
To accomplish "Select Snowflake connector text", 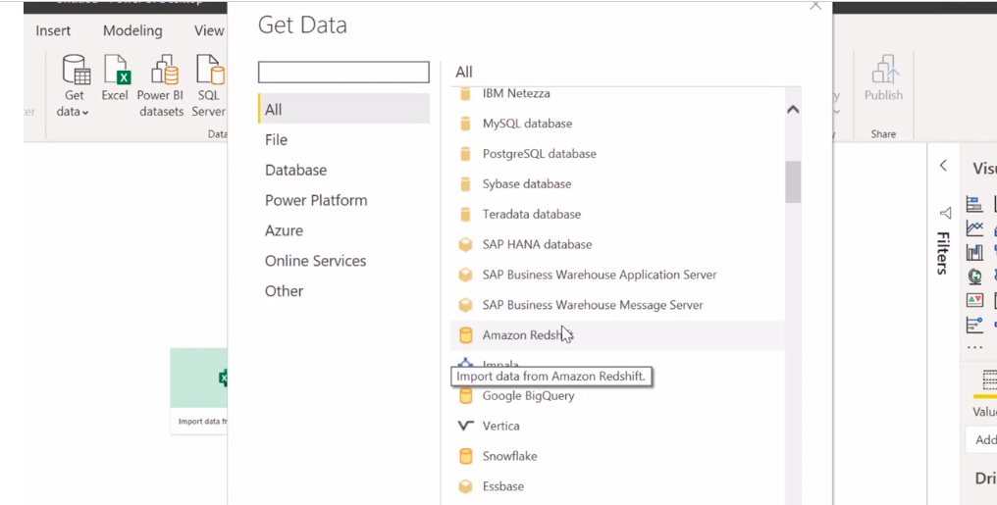I will point(510,456).
